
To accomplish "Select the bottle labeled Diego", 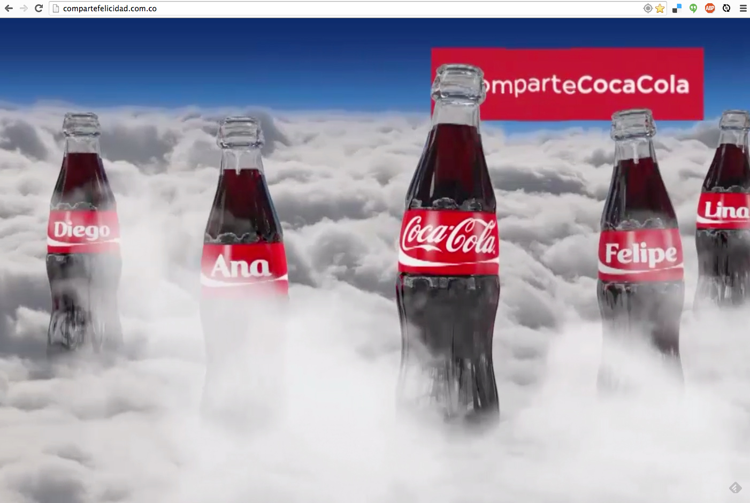I will (x=83, y=231).
